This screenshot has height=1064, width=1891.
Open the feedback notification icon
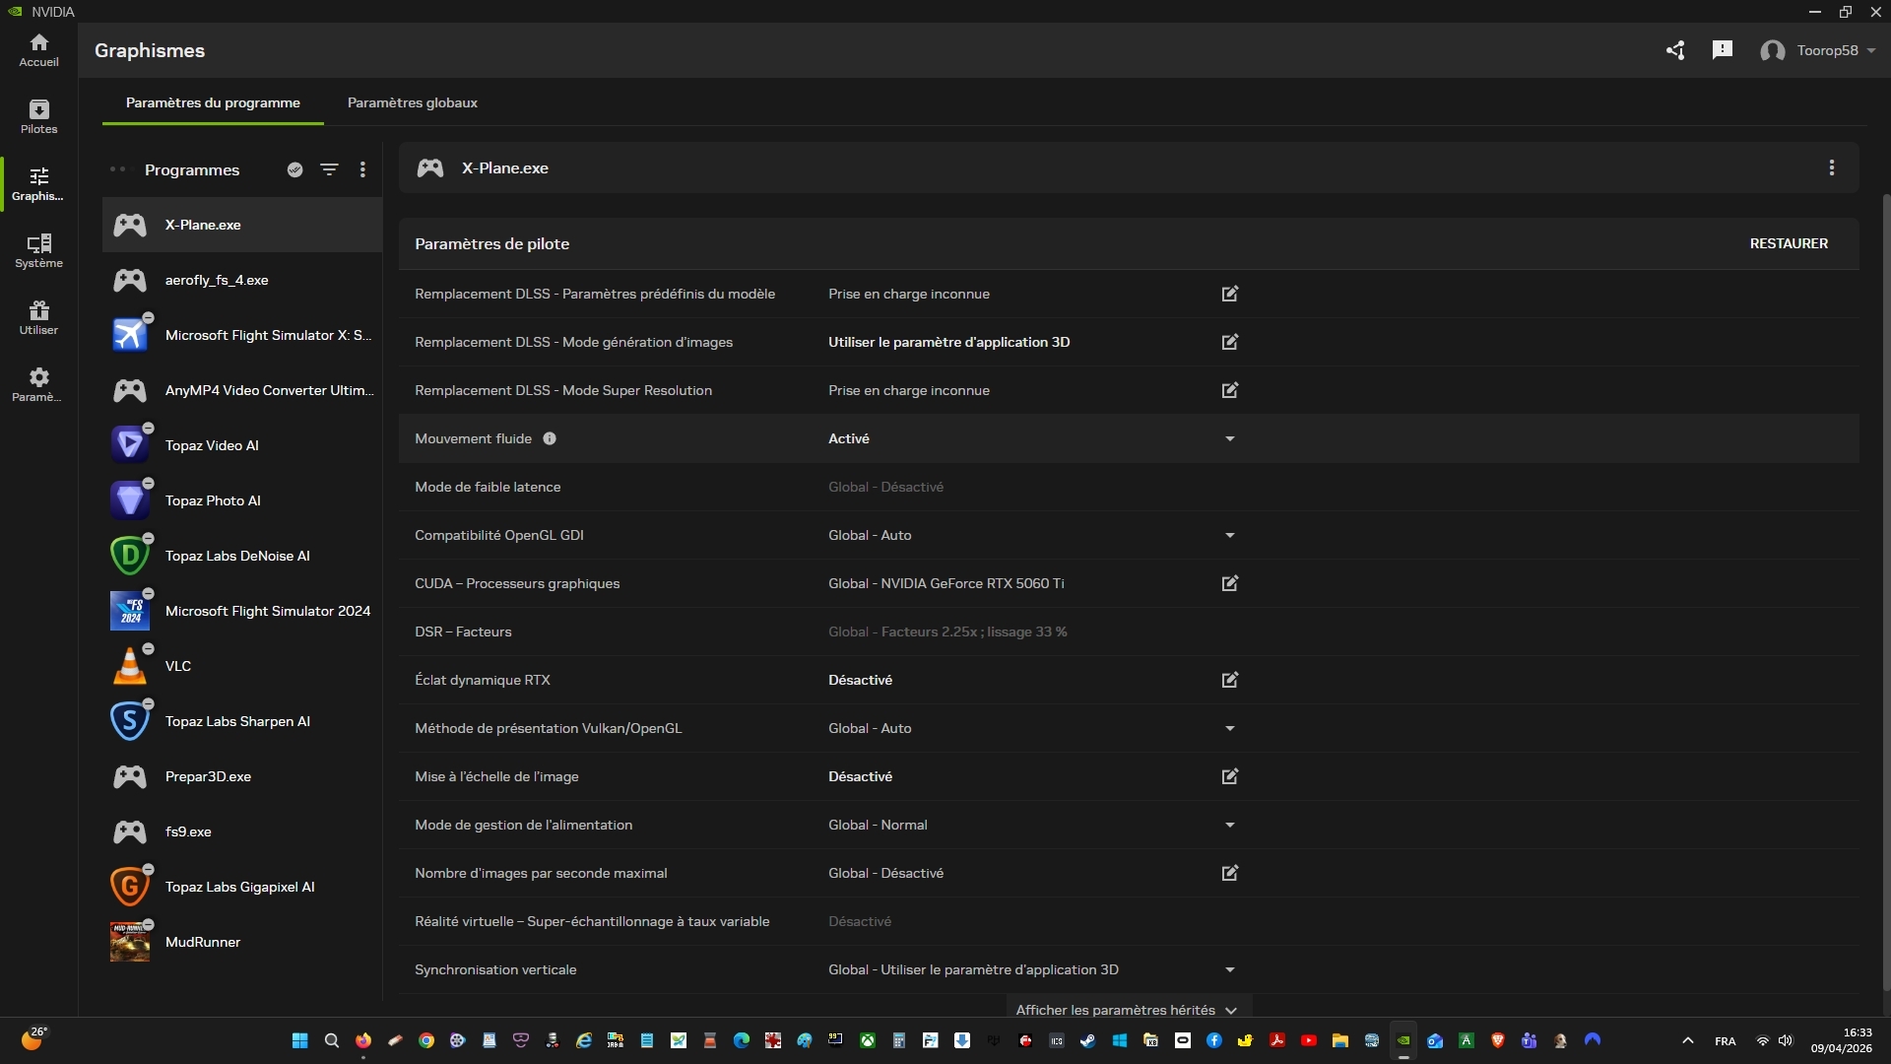pos(1722,50)
